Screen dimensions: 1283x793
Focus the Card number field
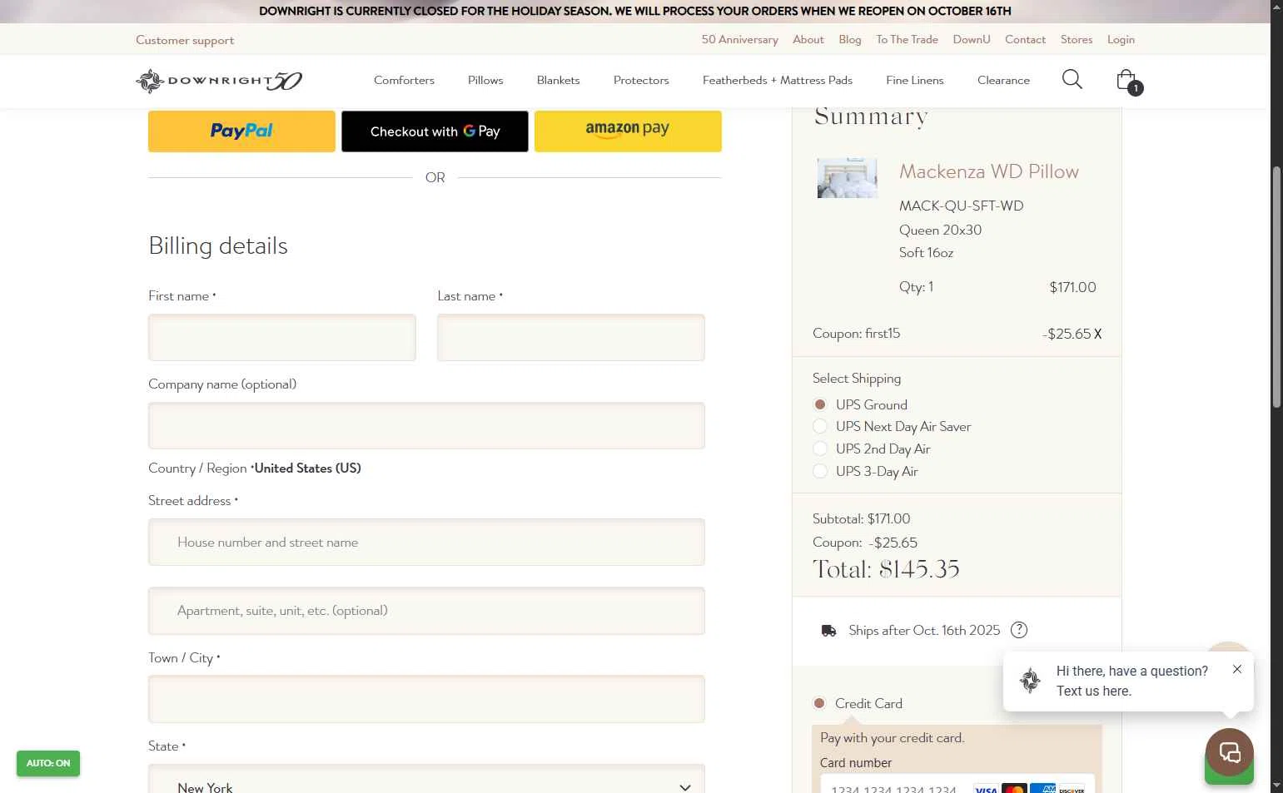957,785
